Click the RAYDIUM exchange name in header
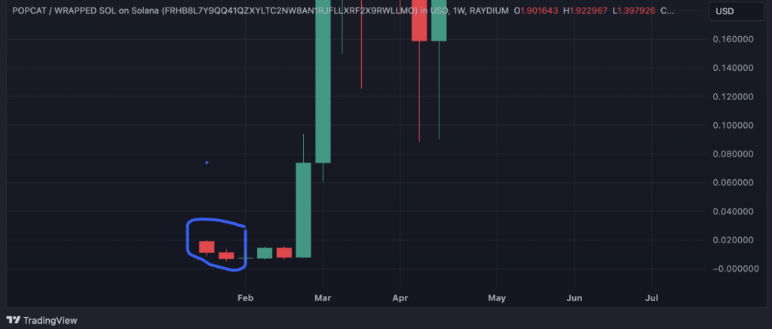The image size is (772, 329). 489,11
